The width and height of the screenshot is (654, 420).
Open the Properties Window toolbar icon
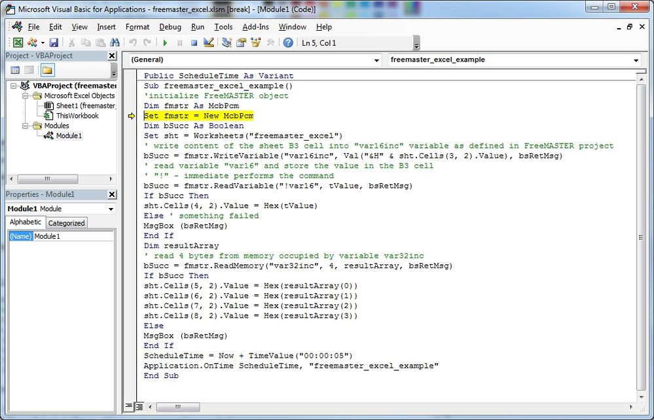[x=241, y=43]
